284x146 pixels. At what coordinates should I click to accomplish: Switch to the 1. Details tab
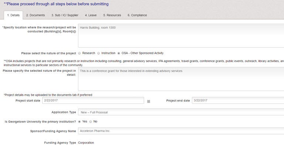(13, 15)
